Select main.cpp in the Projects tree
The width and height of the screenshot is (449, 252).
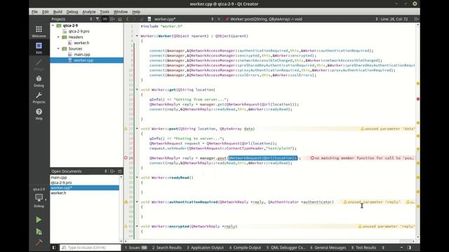[82, 55]
